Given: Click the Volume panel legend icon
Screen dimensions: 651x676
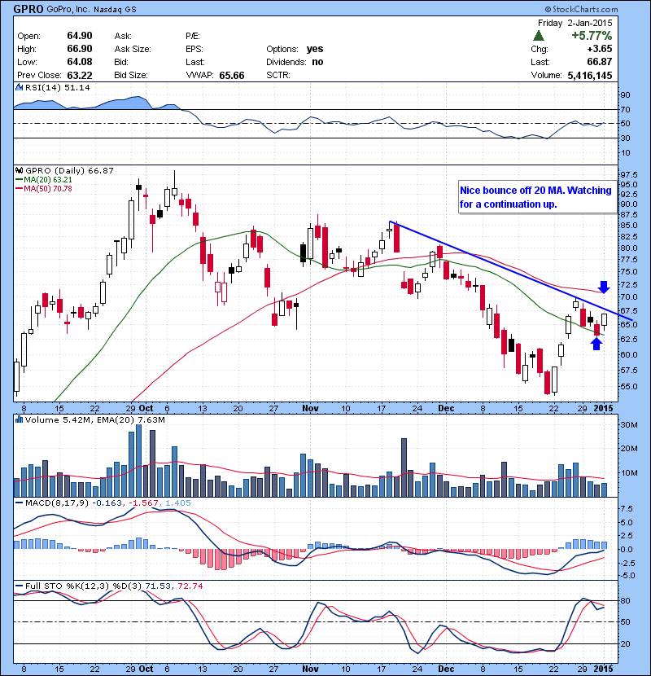Looking at the screenshot, I should click(20, 419).
